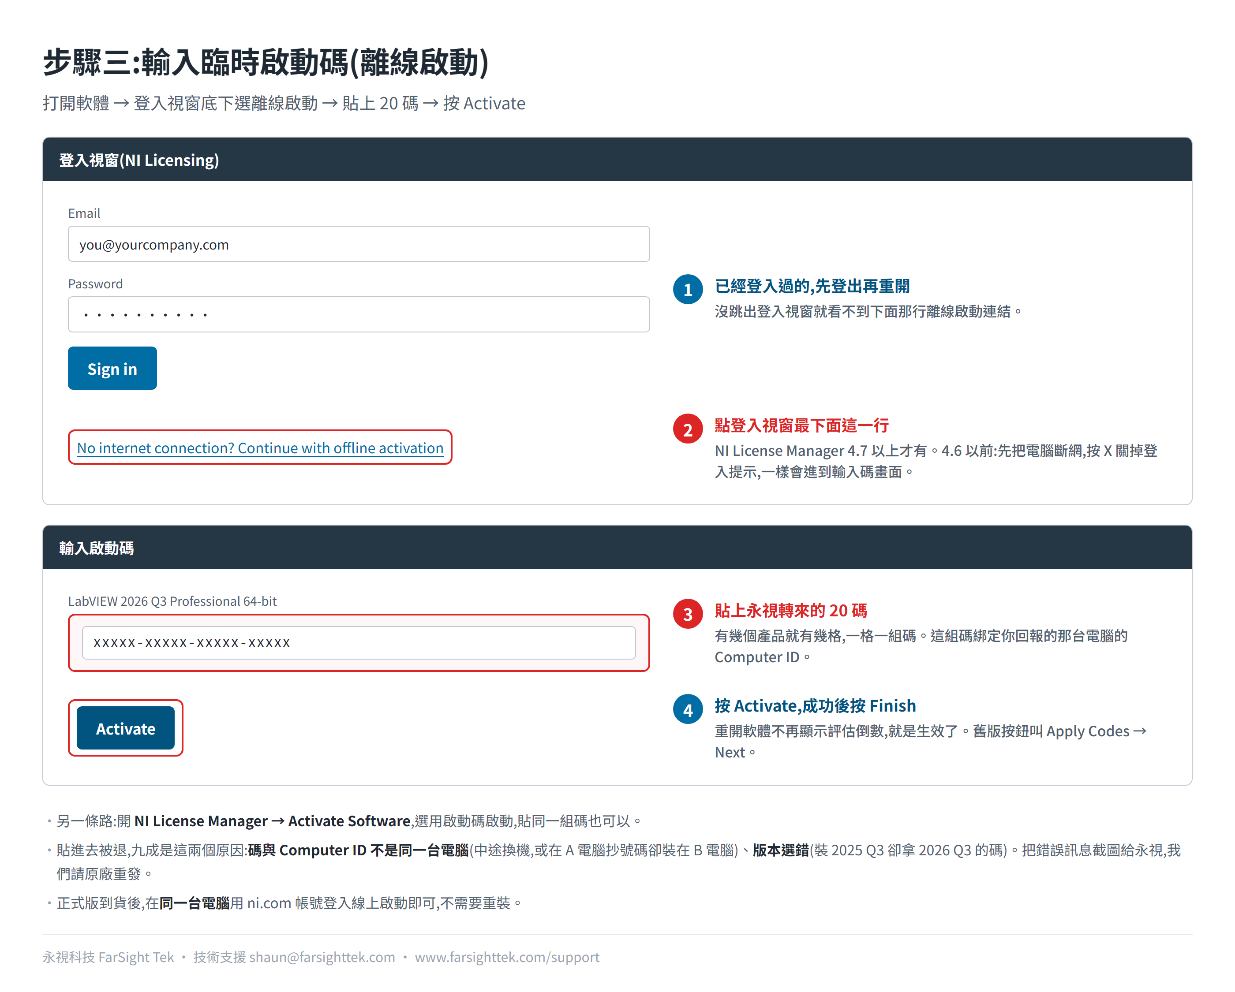The width and height of the screenshot is (1235, 992).
Task: Click the note mentioning Apply Codes → Next
Action: click(x=930, y=742)
